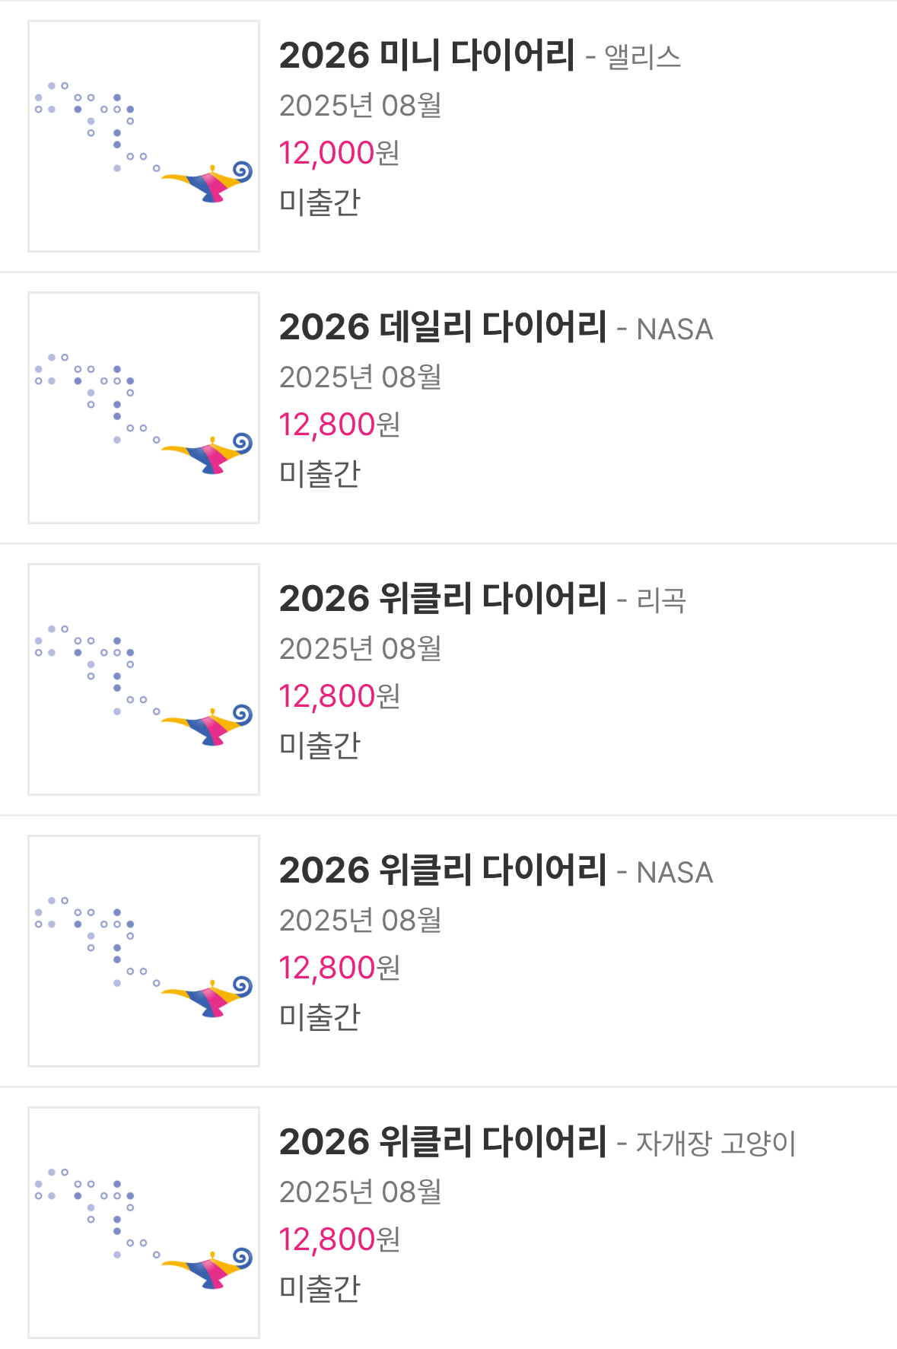This screenshot has height=1349, width=897.
Task: Open the 2026 데일리 다이어리 NASA thumbnail
Action: pos(144,408)
